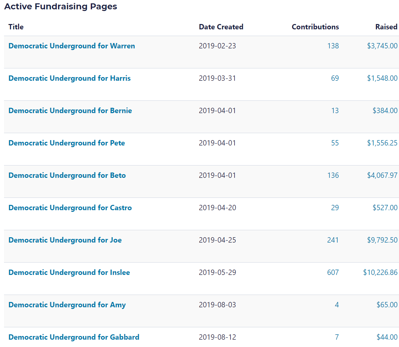Click the Date Created column header
Viewport: 399px width, 347px height.
(221, 27)
